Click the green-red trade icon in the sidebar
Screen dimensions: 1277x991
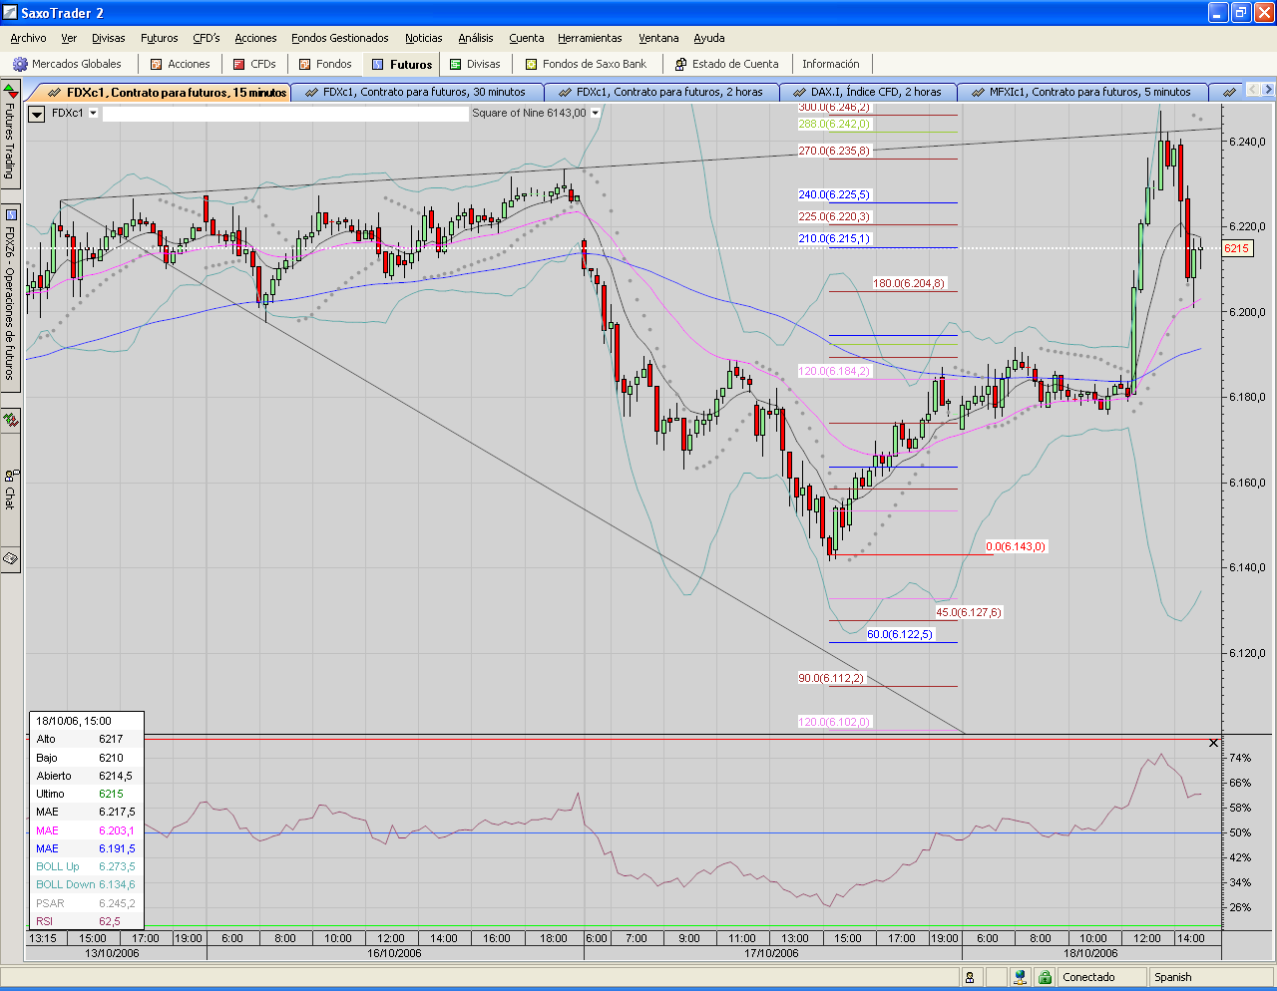(10, 420)
